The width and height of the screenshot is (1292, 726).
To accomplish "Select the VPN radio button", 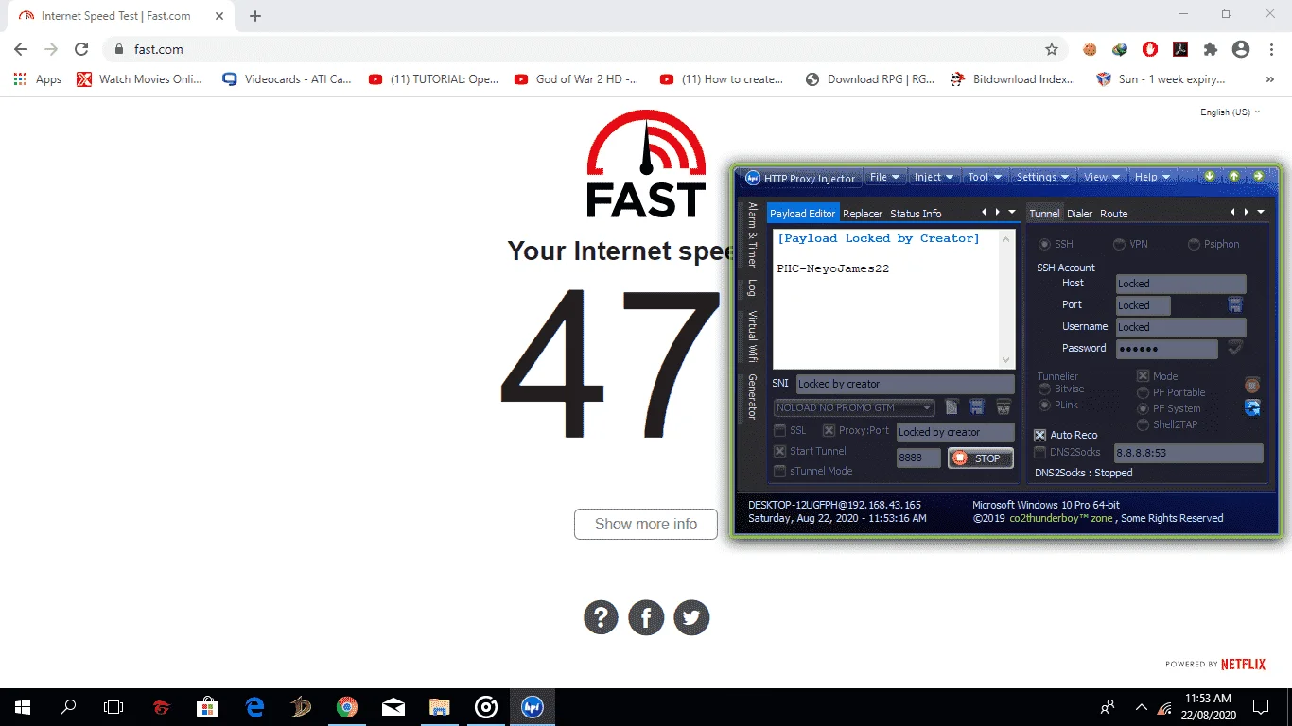I will 1119,245.
